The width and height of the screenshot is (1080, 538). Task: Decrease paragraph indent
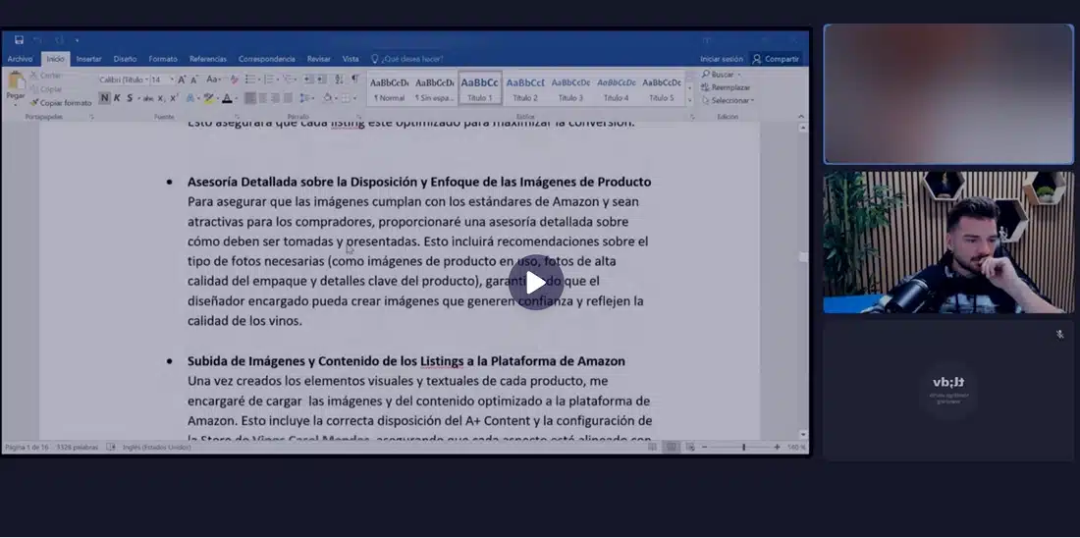(x=308, y=80)
